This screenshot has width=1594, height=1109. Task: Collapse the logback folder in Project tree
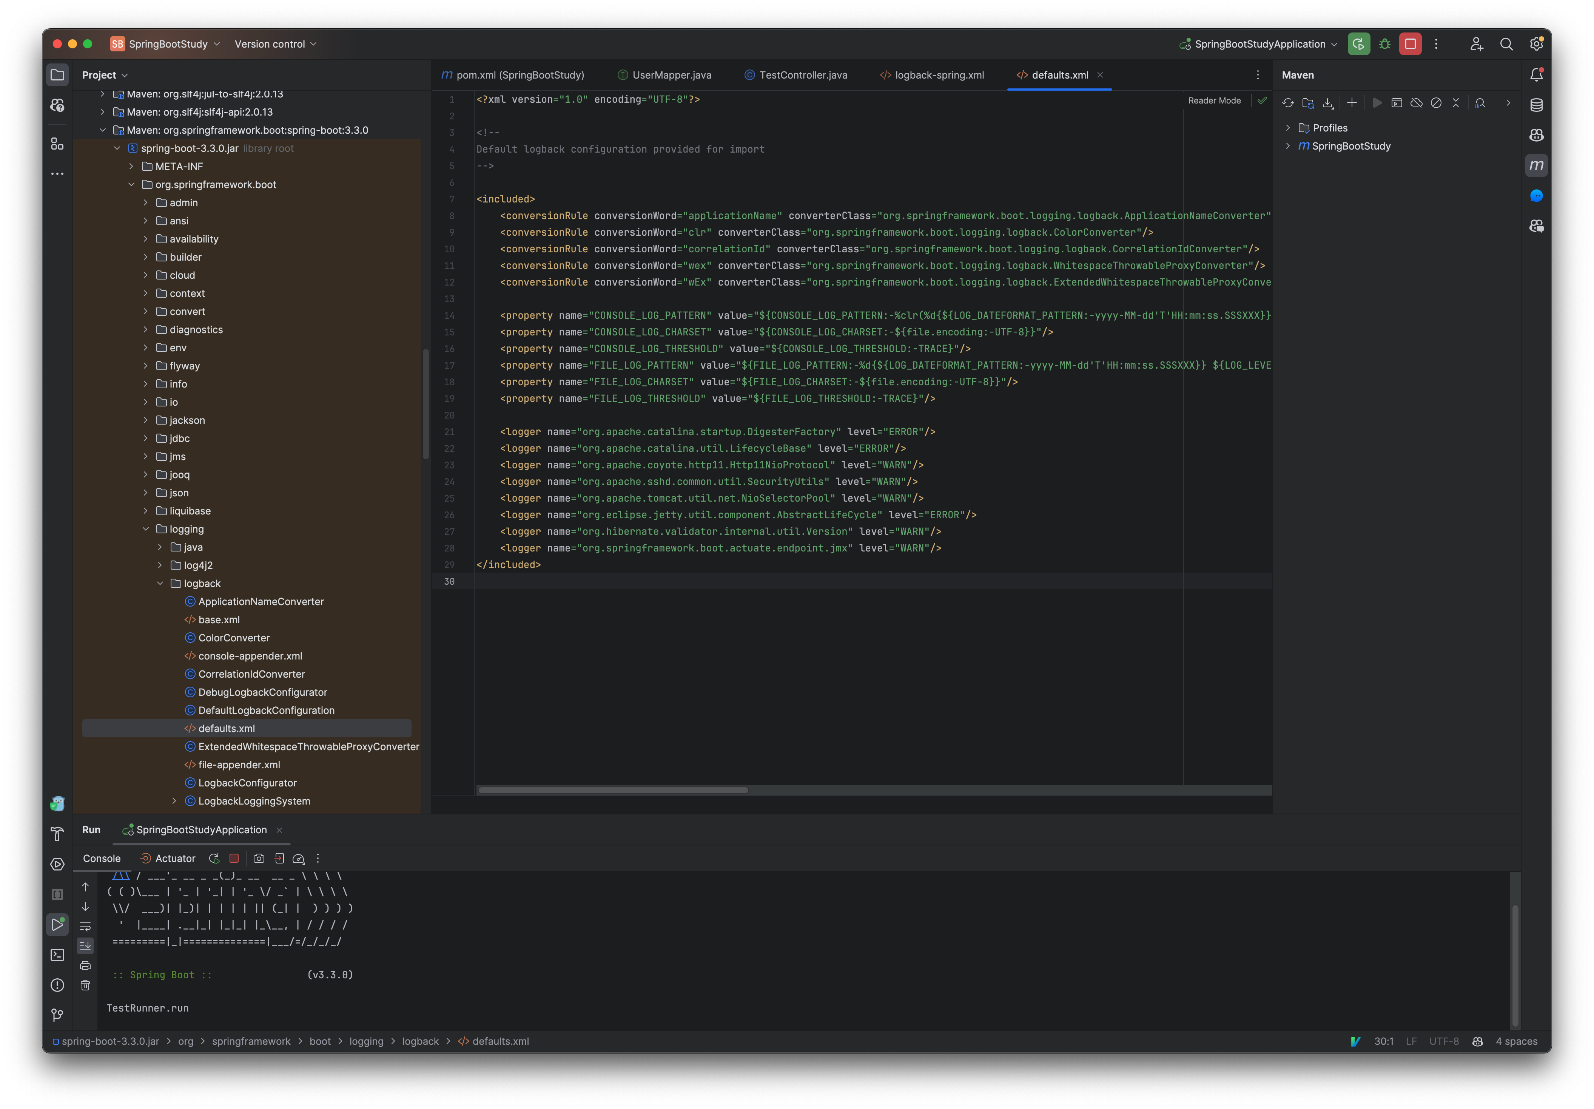click(160, 583)
